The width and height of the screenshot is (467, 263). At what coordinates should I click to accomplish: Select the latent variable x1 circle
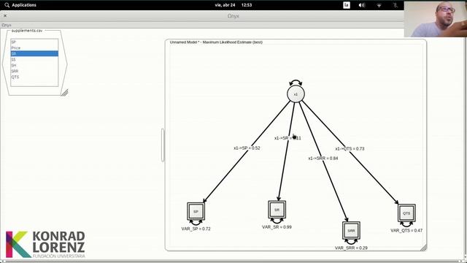(296, 94)
